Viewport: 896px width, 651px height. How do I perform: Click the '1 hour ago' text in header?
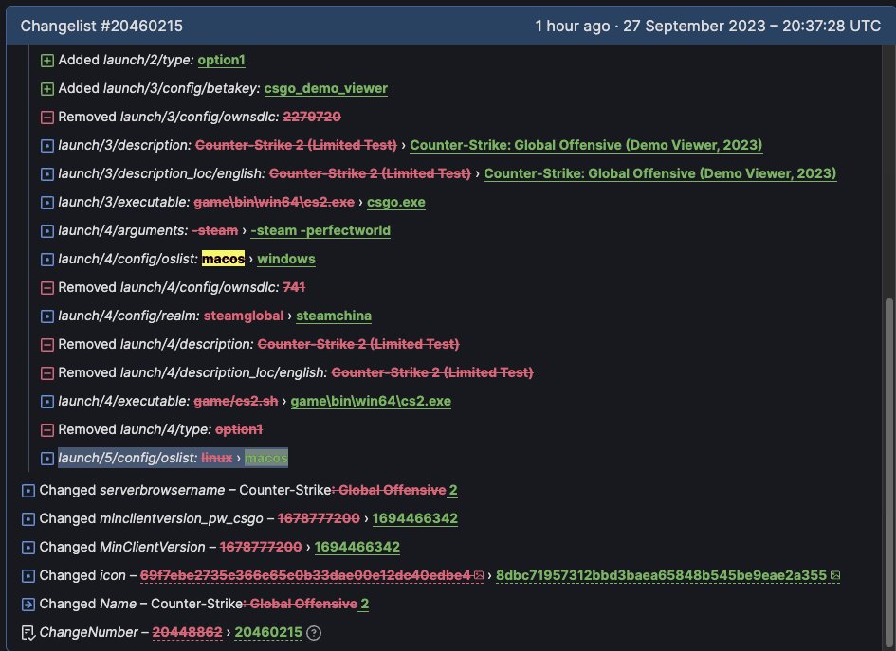click(x=573, y=26)
